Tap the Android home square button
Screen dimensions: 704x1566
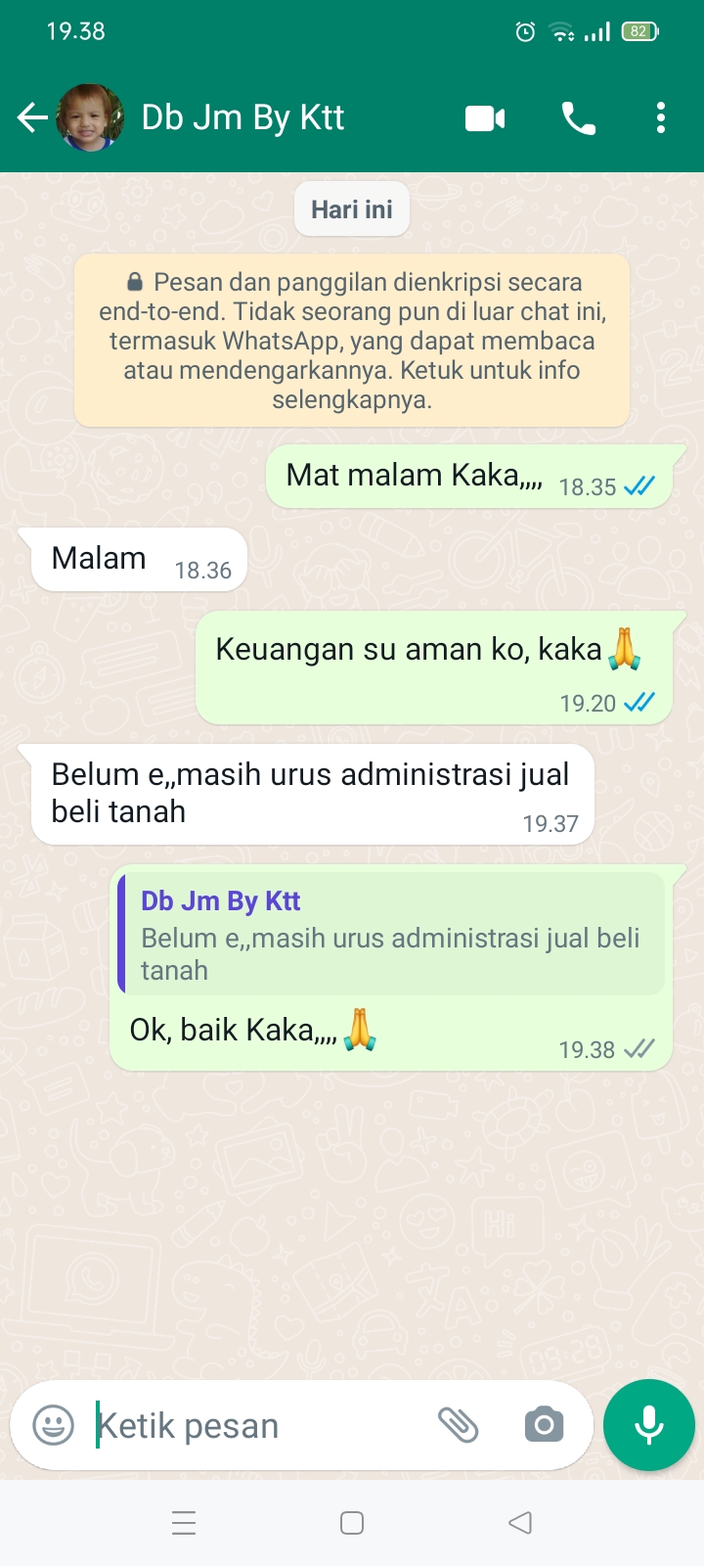352,1523
